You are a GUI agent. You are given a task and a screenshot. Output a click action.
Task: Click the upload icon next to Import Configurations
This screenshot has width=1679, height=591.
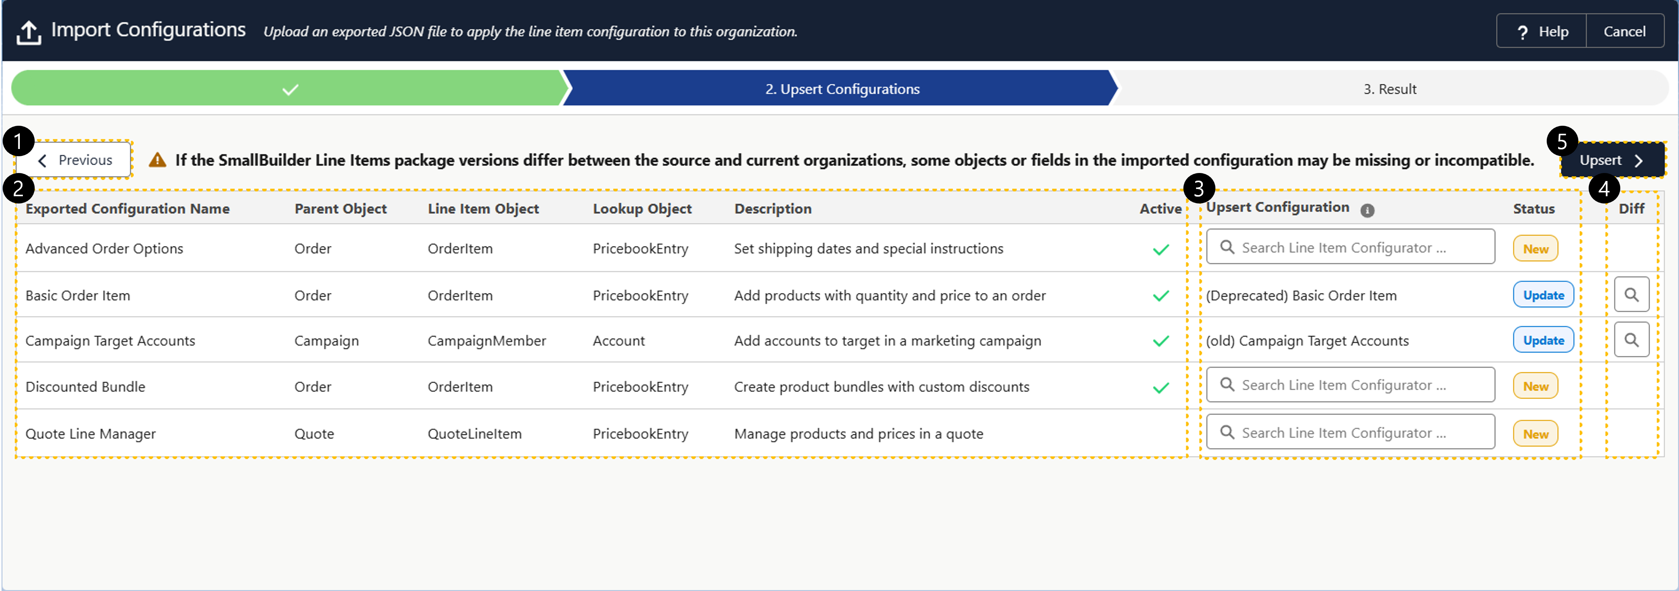point(28,32)
